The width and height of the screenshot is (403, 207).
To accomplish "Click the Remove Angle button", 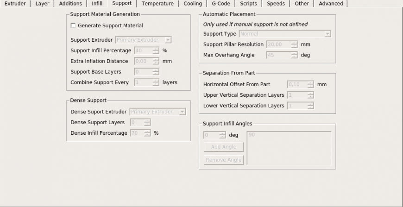I will (x=224, y=160).
